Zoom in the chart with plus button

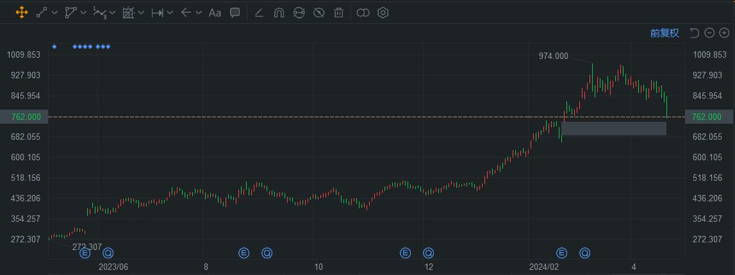tap(724, 33)
